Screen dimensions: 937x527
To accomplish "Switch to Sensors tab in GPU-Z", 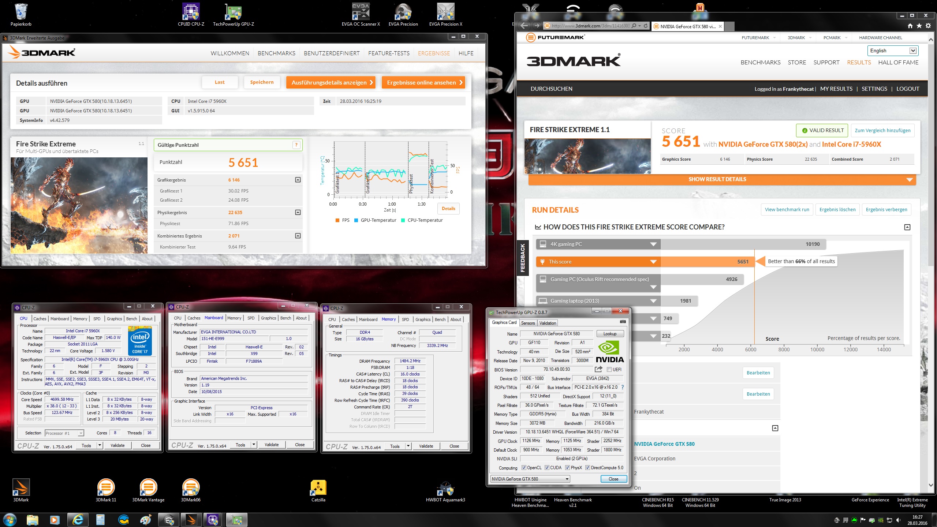I will coord(528,323).
